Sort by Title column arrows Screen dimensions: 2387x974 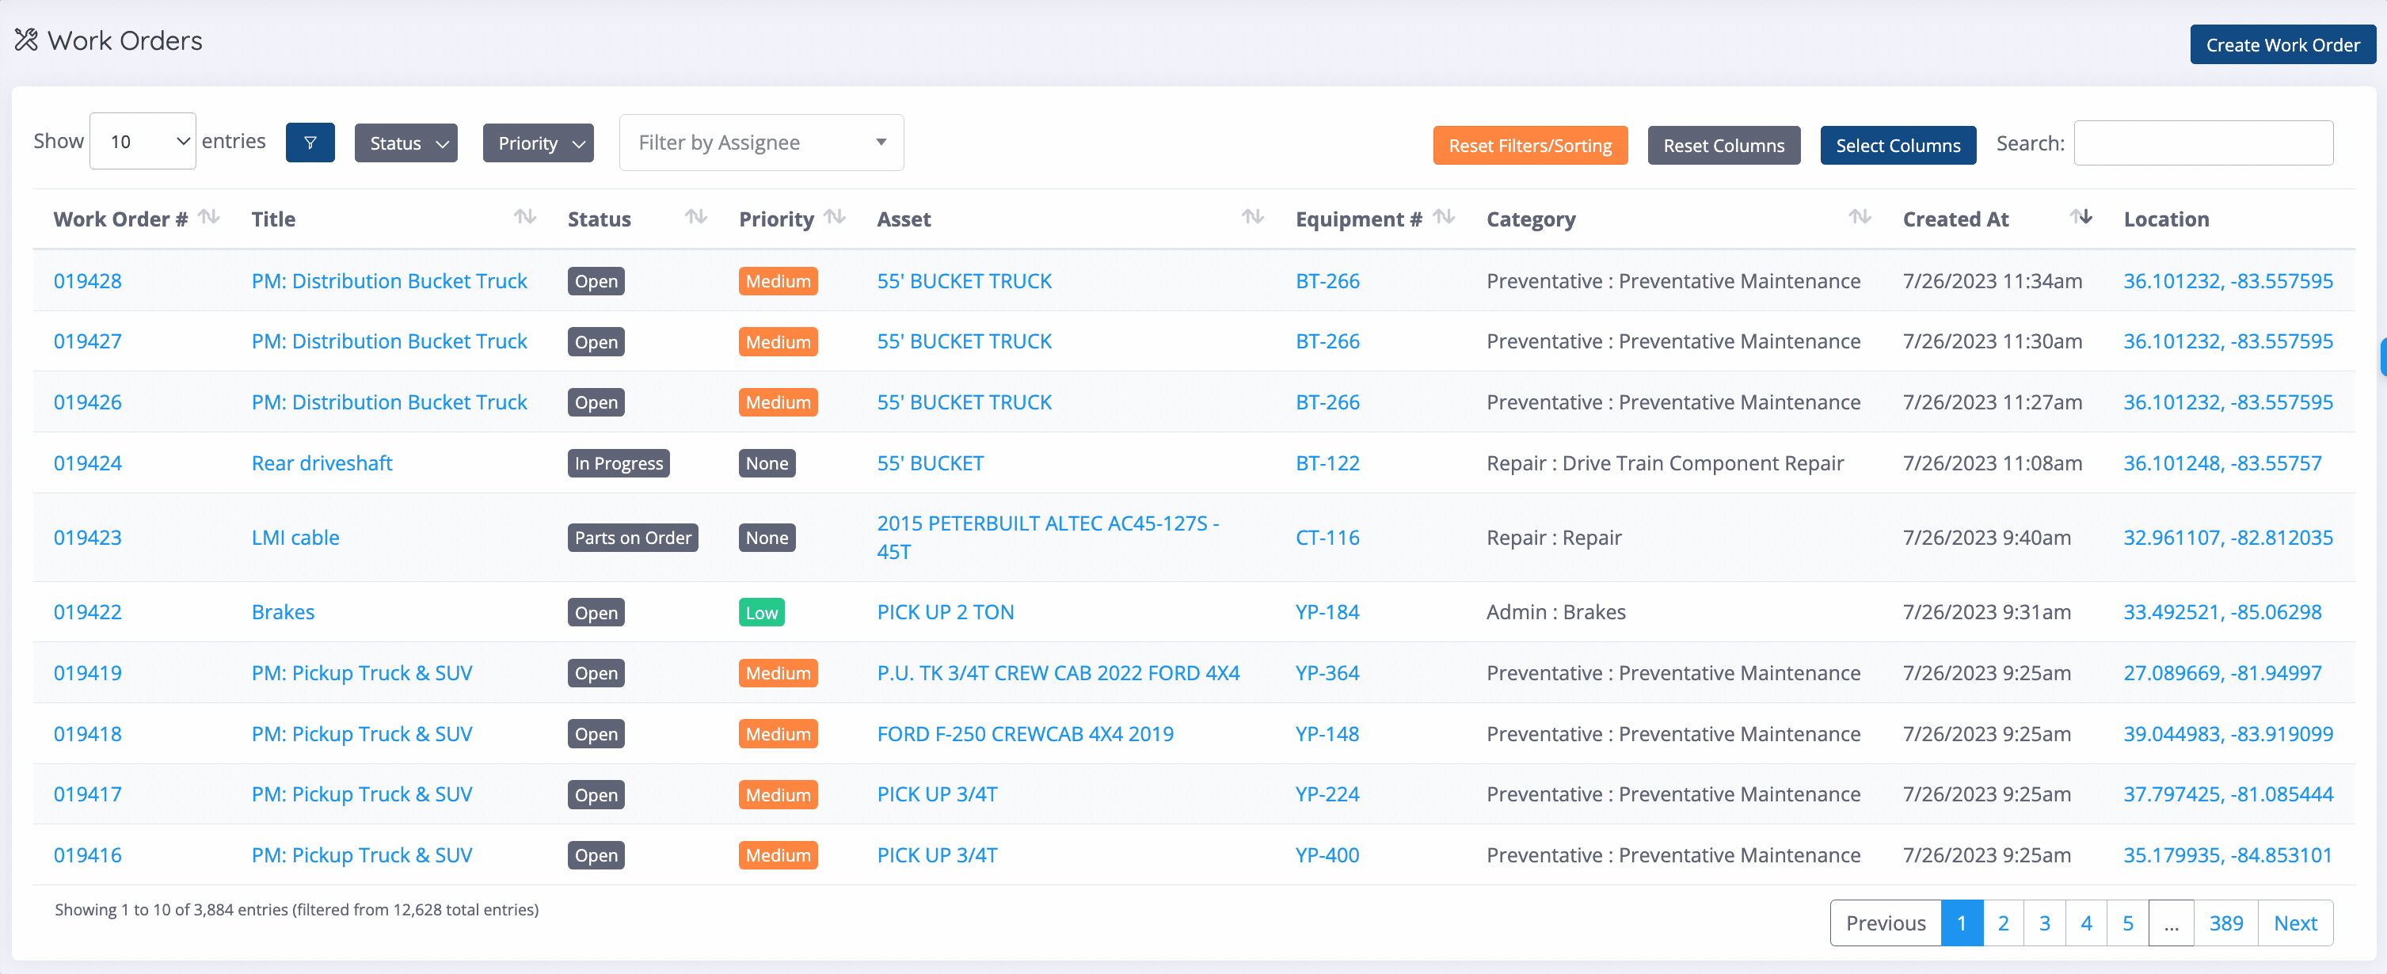coord(525,218)
